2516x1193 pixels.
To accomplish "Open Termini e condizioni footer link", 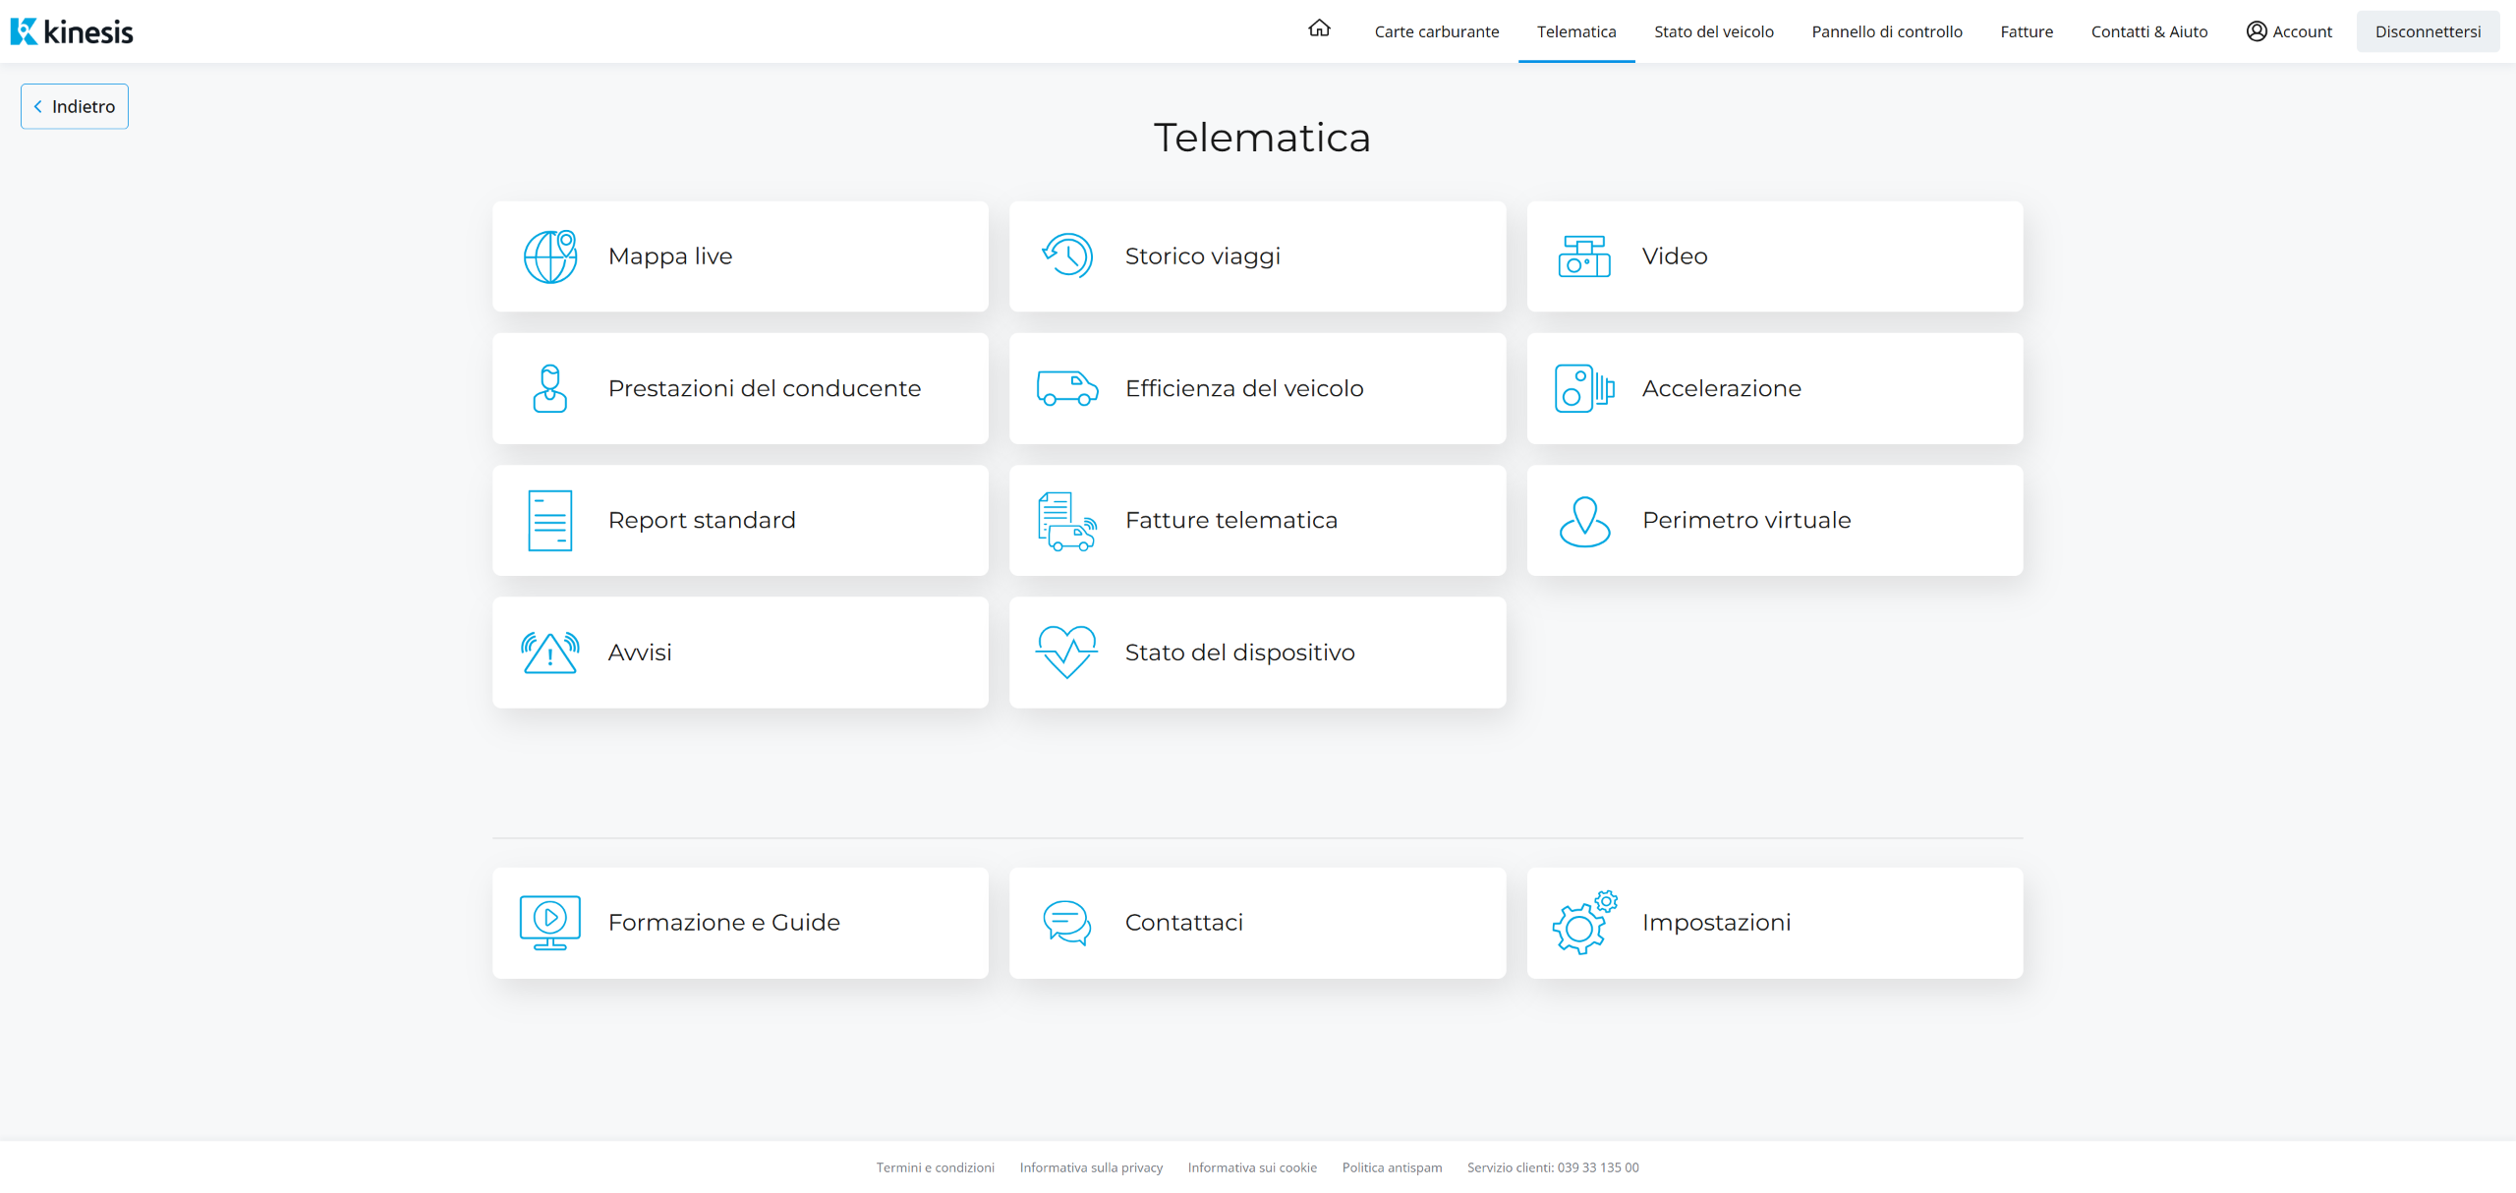I will pos(935,1167).
